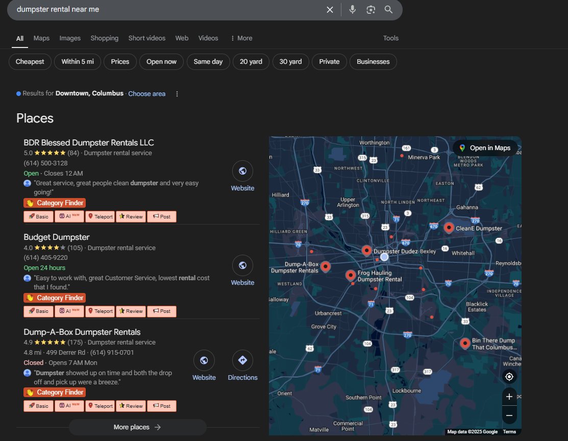Center map on my location
Viewport: 568px width, 441px height.
pyautogui.click(x=509, y=377)
